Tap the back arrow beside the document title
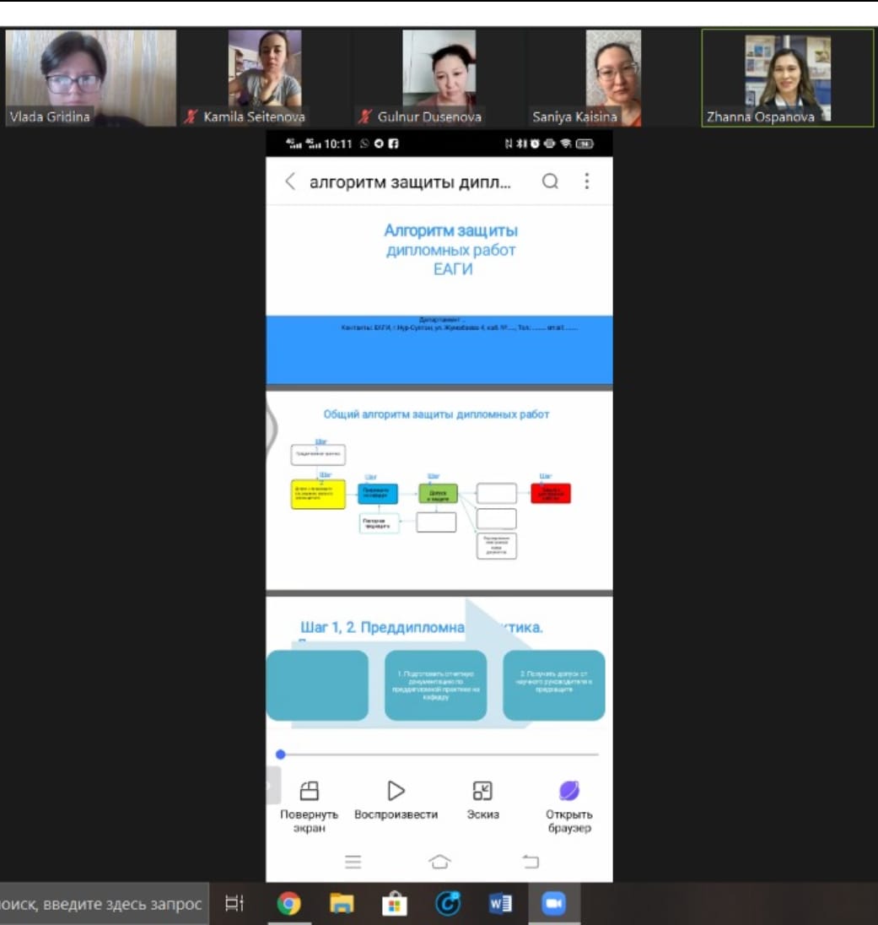 290,181
